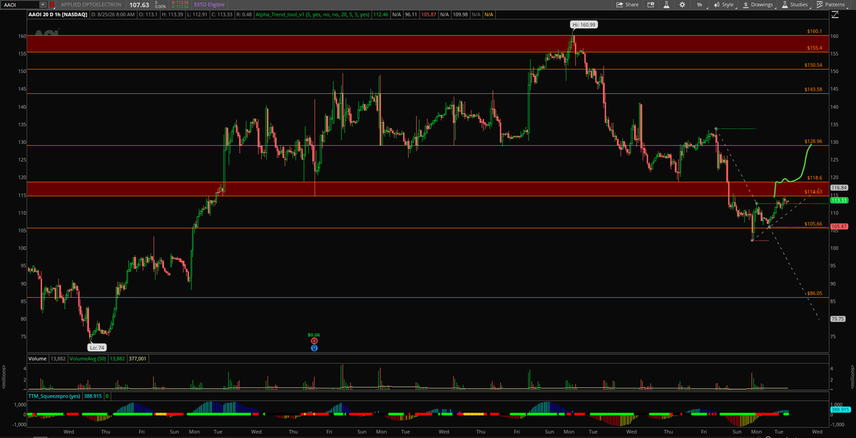
Task: Click the 116.84 price axis tag
Action: point(838,187)
